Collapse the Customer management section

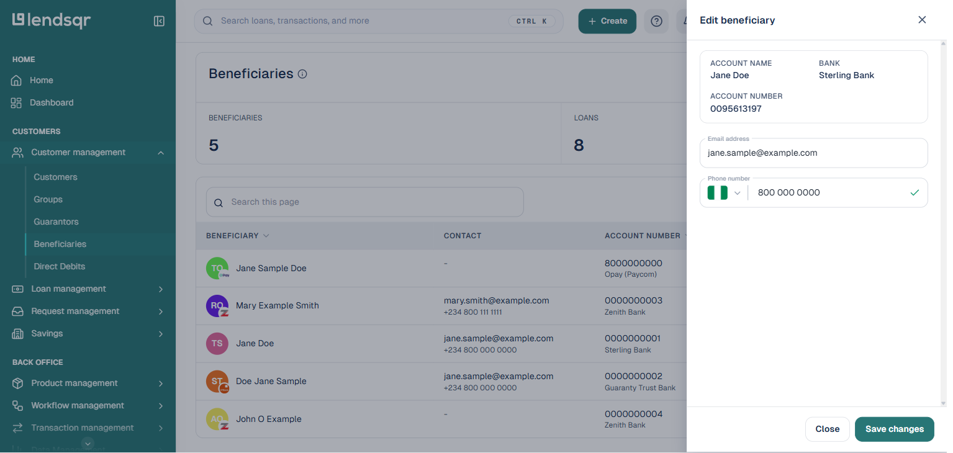[161, 153]
